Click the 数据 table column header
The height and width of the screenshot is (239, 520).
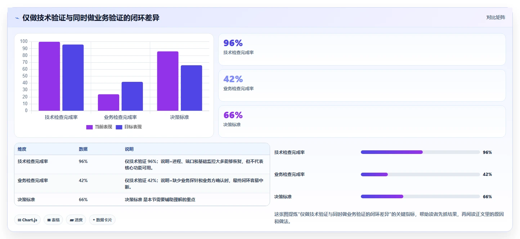(x=83, y=149)
